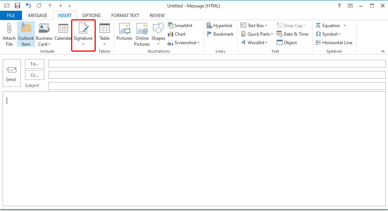The image size is (388, 211).
Task: Save the message with the floppy icon
Action: [18, 6]
